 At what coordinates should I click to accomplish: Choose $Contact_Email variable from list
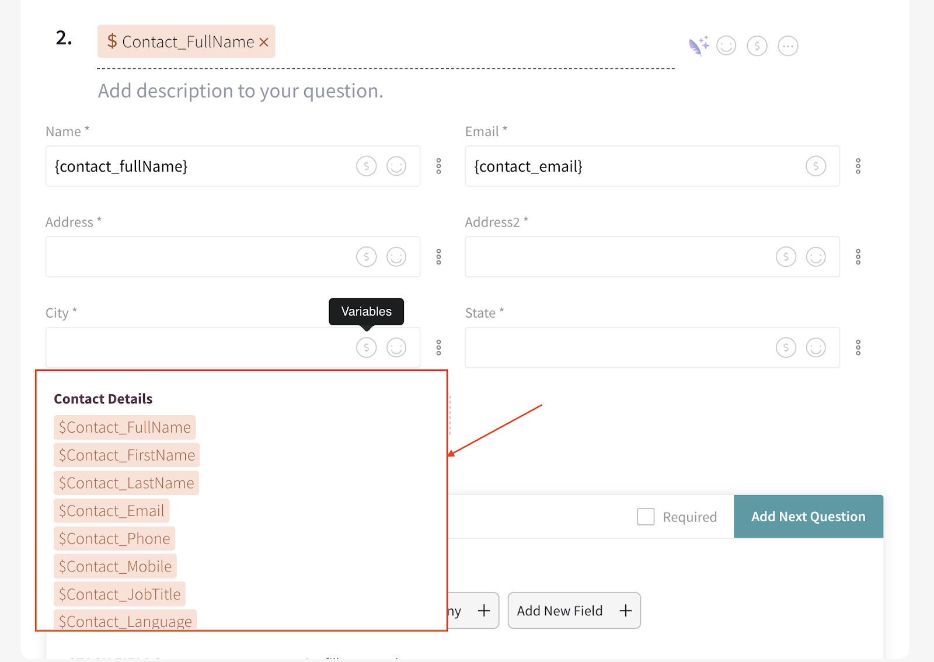pyautogui.click(x=111, y=511)
